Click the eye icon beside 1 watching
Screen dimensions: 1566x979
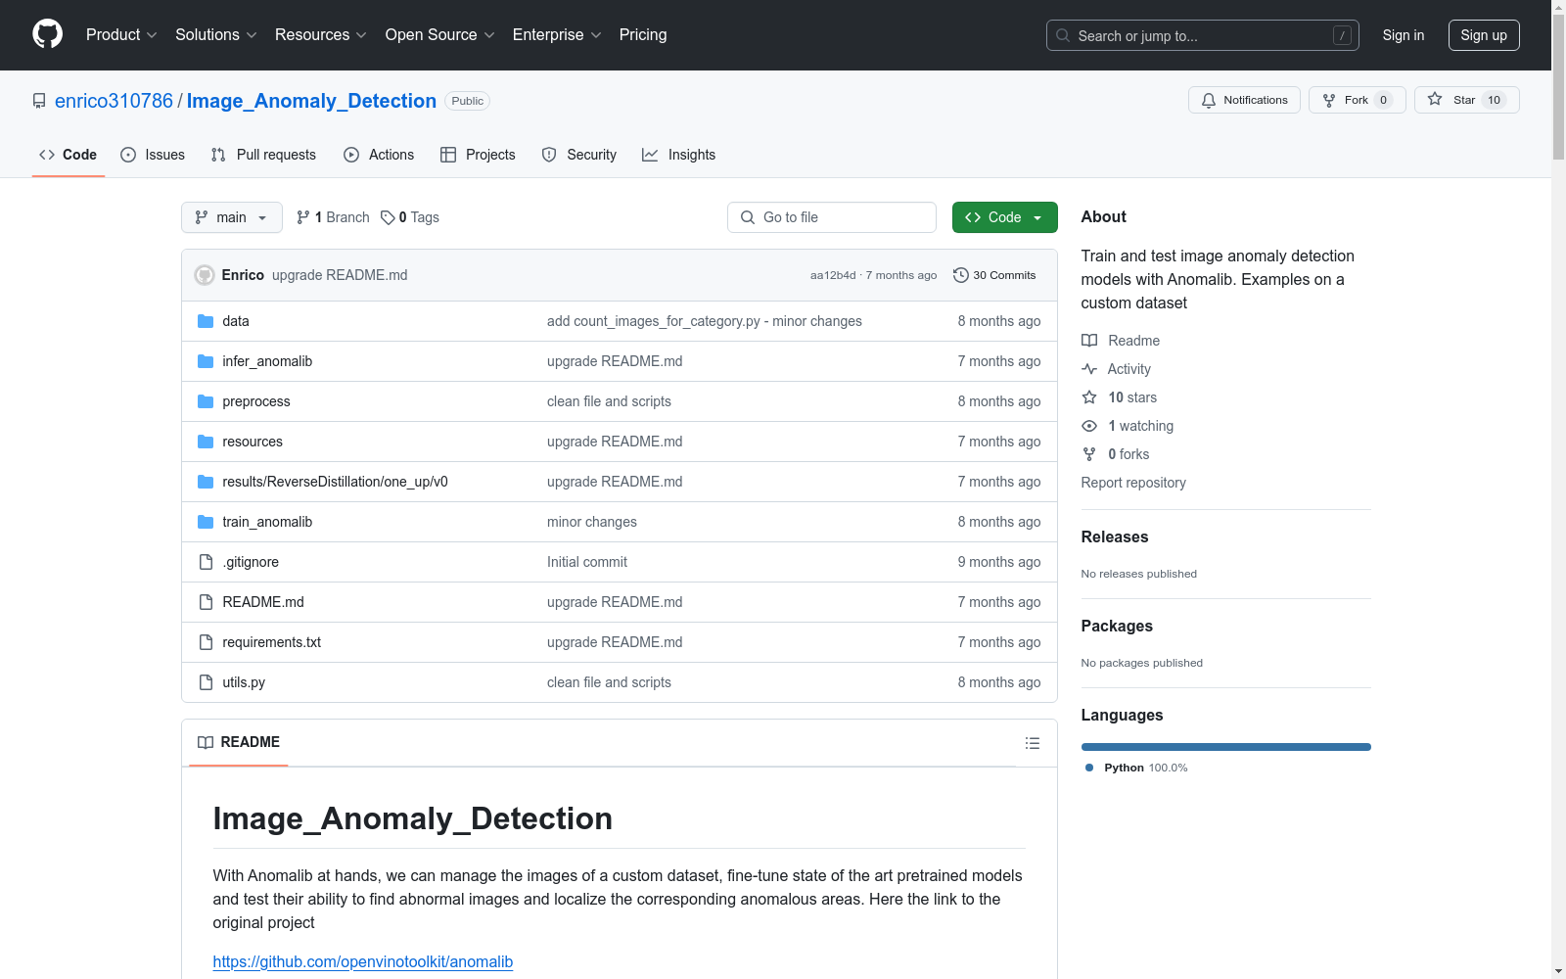point(1089,426)
